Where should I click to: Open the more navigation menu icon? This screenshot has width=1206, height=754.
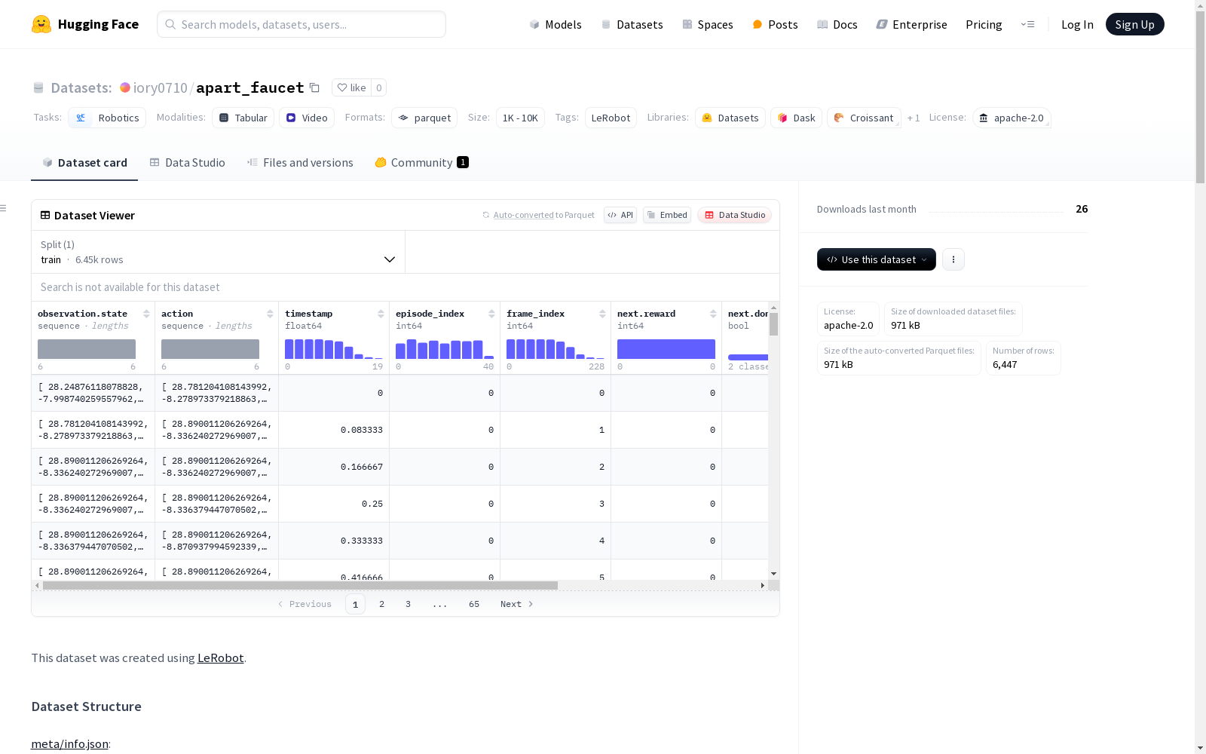click(x=1027, y=24)
